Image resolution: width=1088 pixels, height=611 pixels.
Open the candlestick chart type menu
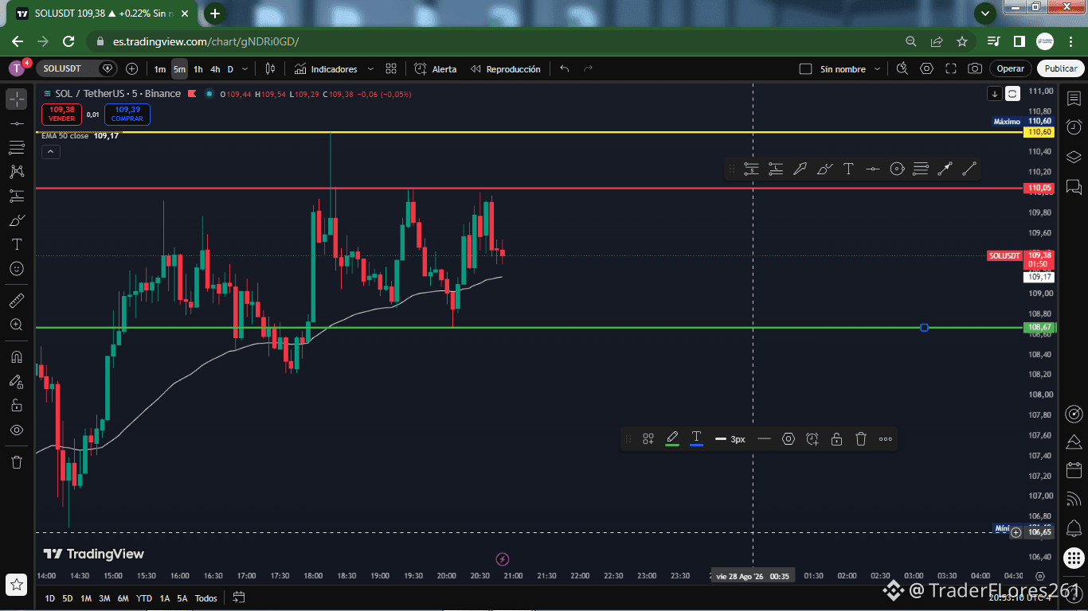point(271,69)
